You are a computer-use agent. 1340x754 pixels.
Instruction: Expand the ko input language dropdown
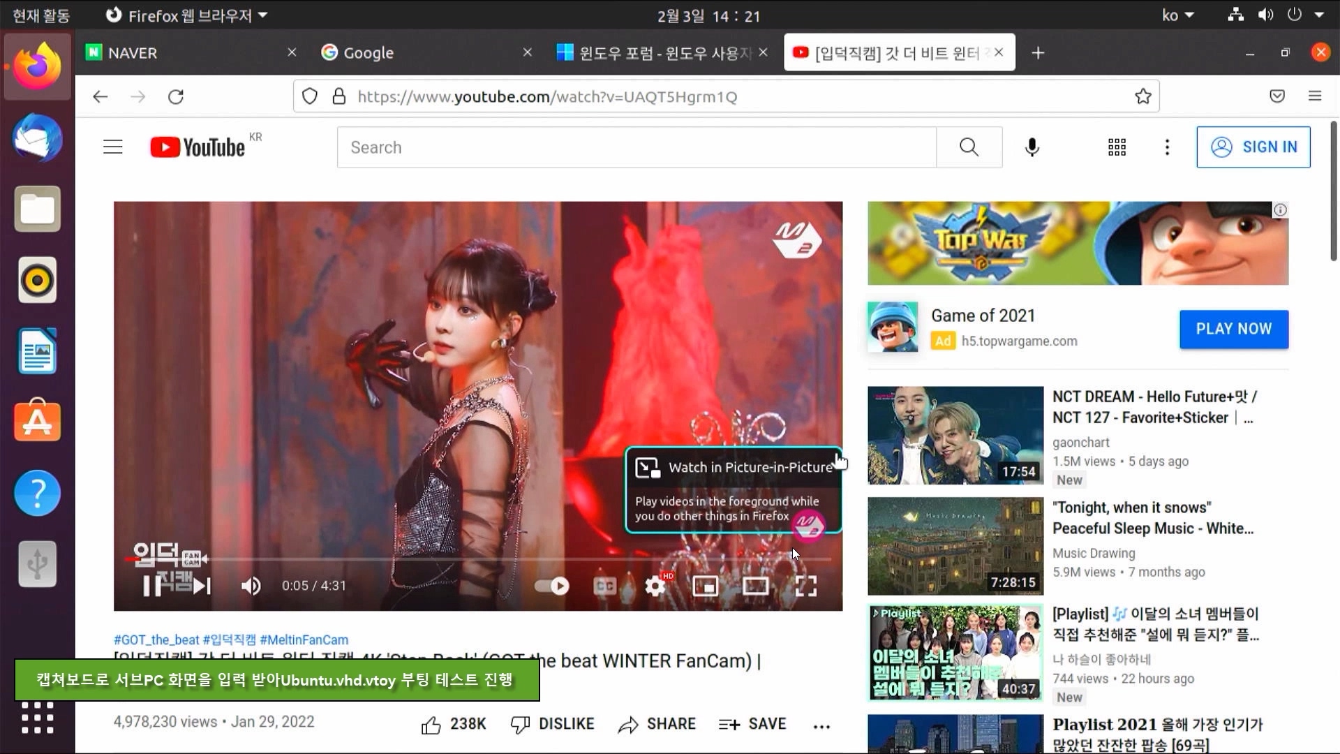[x=1177, y=15]
